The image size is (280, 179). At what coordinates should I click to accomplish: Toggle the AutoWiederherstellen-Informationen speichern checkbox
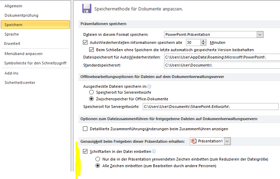tap(85, 42)
